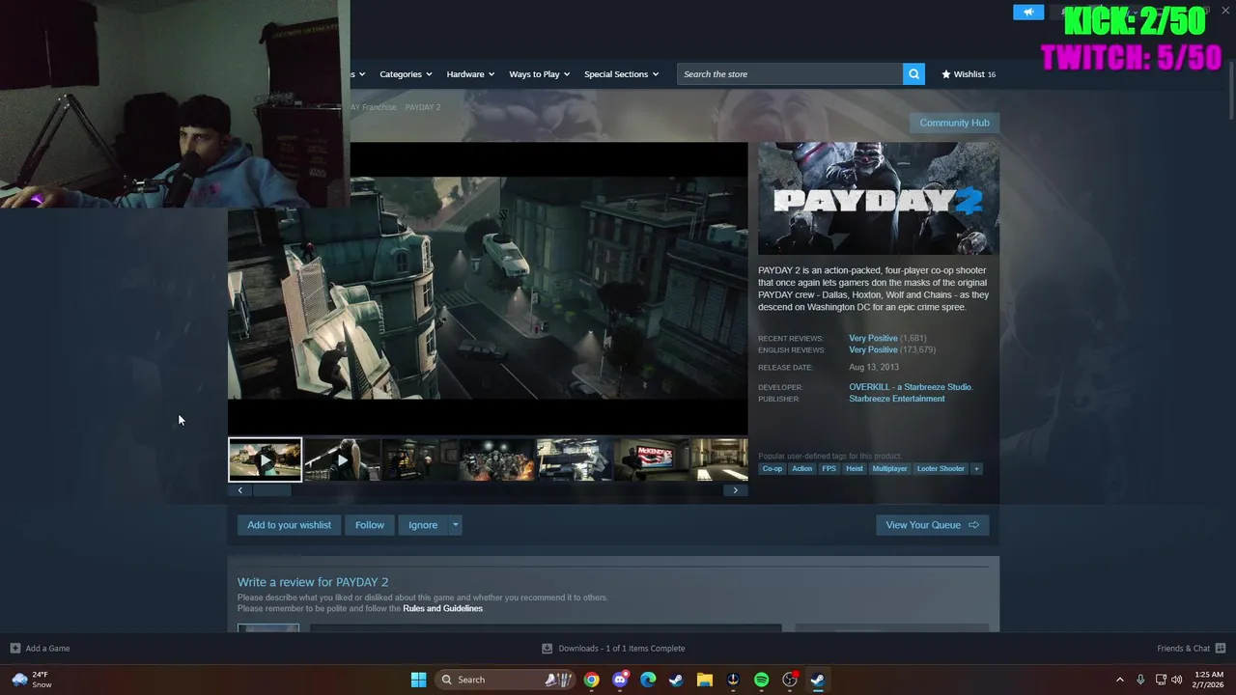Screen dimensions: 1236x695
Task: Click Write a review for PAYDAY 2 heading
Action: click(313, 582)
